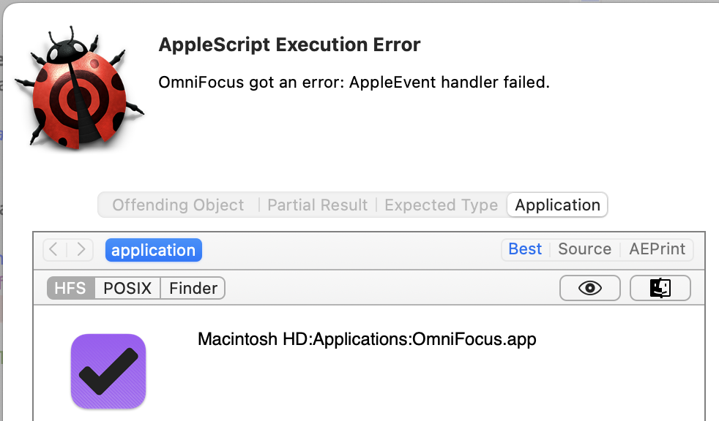Select the Application tab
This screenshot has width=719, height=421.
point(558,205)
